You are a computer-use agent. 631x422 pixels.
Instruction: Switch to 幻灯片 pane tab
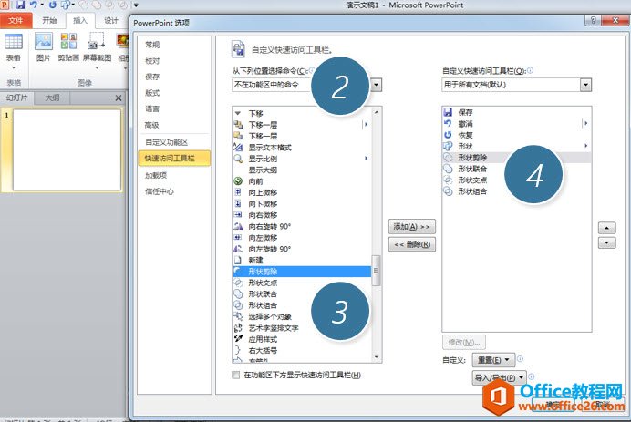[17, 98]
